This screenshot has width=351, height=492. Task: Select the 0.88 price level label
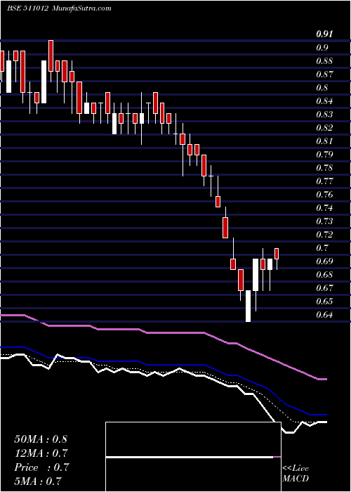click(324, 61)
